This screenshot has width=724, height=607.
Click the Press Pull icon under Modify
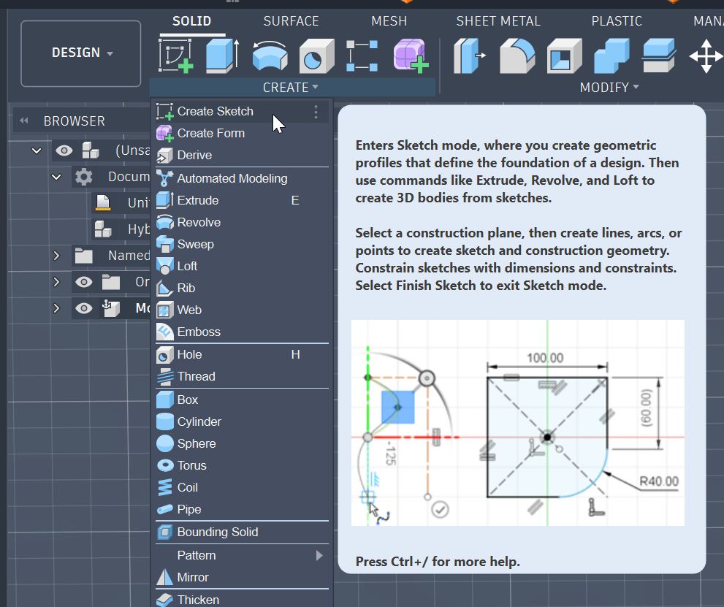(468, 56)
